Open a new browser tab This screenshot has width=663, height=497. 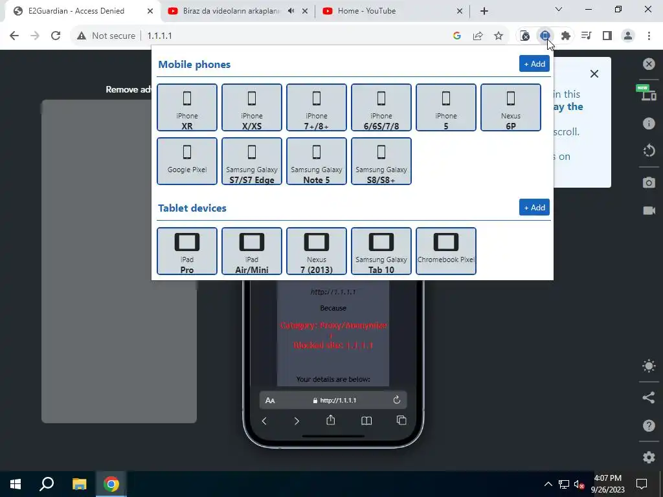tap(484, 11)
